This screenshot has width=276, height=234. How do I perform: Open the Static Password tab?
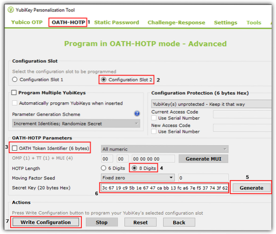pyautogui.click(x=116, y=23)
